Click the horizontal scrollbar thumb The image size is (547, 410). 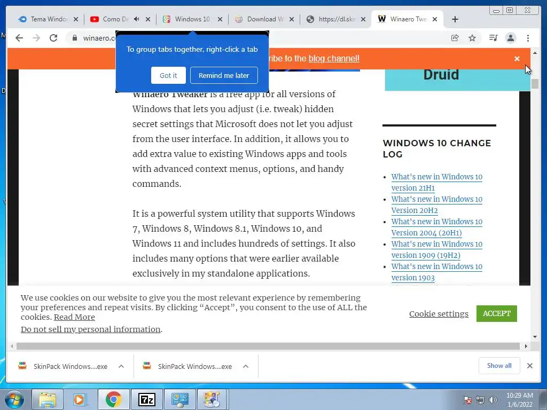coord(268,346)
